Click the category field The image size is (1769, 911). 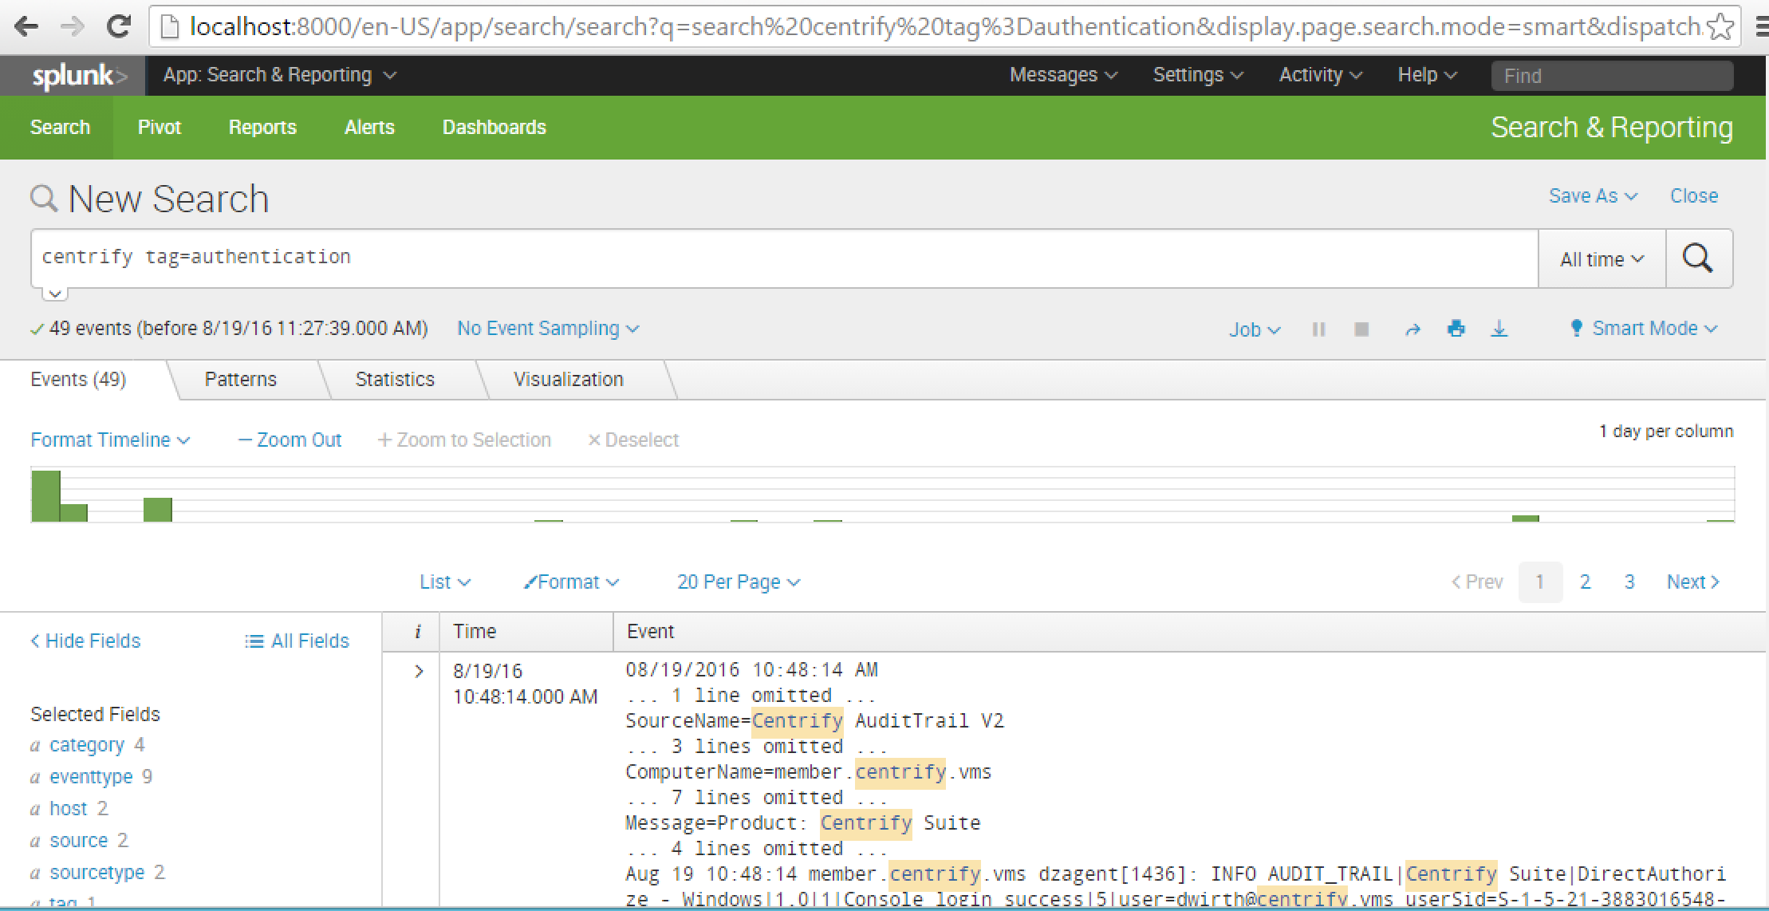pos(87,745)
